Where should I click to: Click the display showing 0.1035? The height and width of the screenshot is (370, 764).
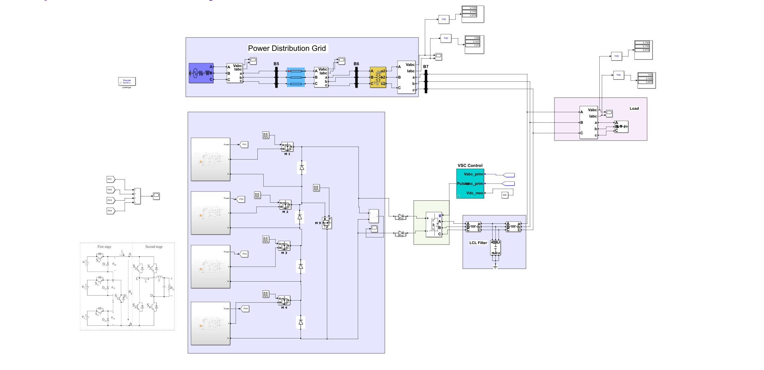646,80
